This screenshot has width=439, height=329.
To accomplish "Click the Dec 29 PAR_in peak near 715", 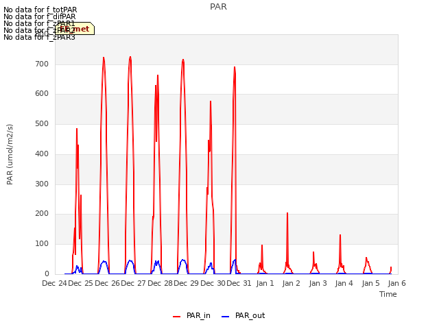I will (x=183, y=60).
